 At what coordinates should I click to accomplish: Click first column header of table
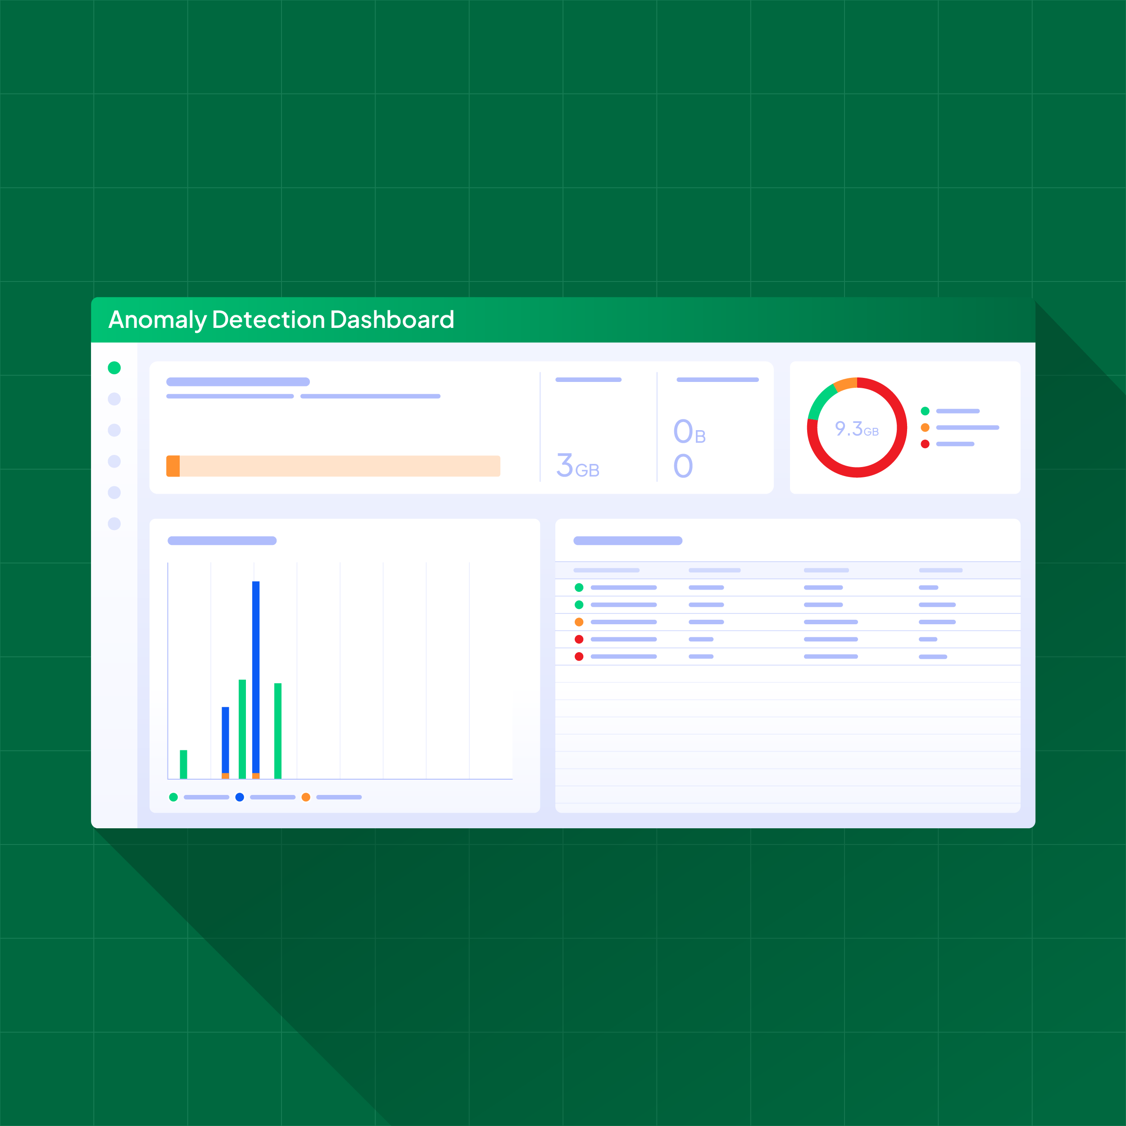(606, 570)
